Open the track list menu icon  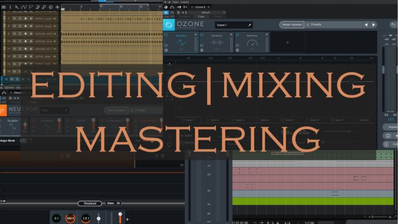3,7
